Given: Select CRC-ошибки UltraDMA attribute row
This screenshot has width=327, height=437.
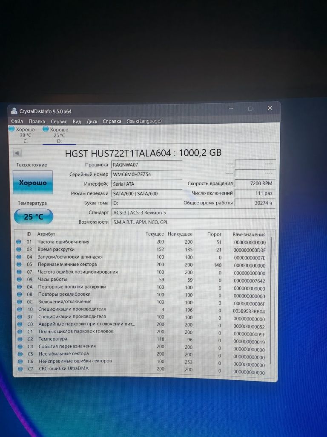Looking at the screenshot, I should tap(142, 369).
